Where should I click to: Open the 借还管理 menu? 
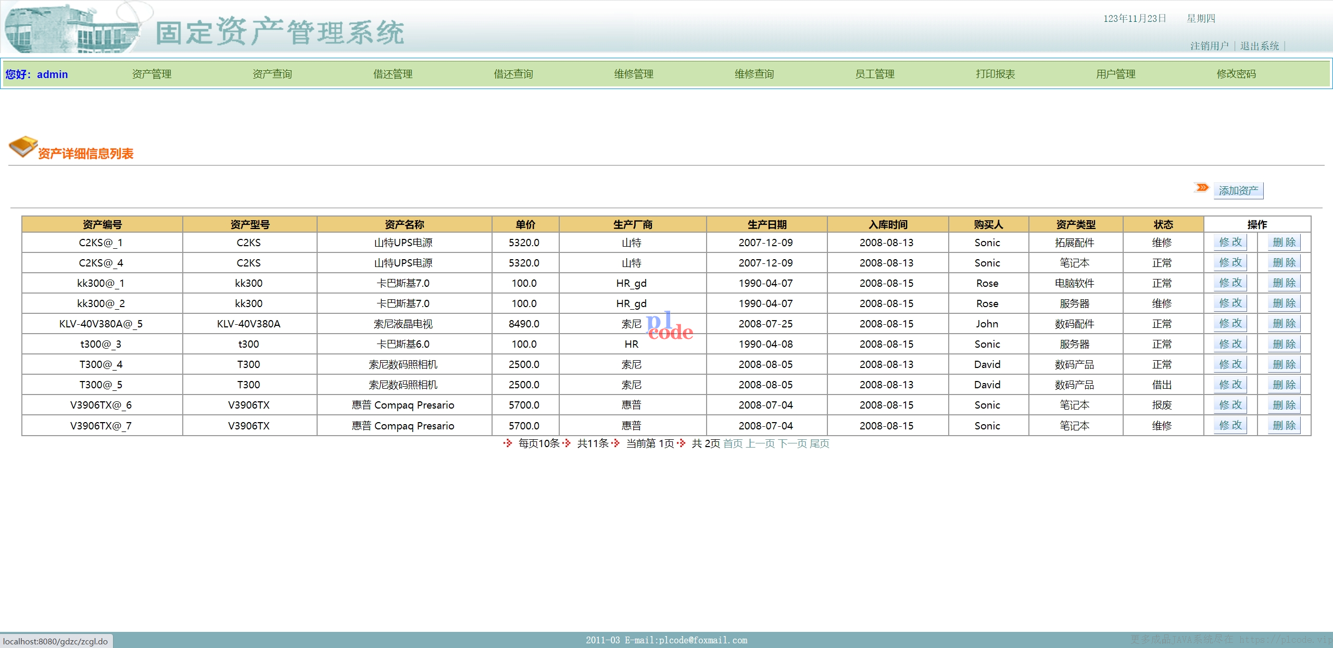pyautogui.click(x=393, y=74)
